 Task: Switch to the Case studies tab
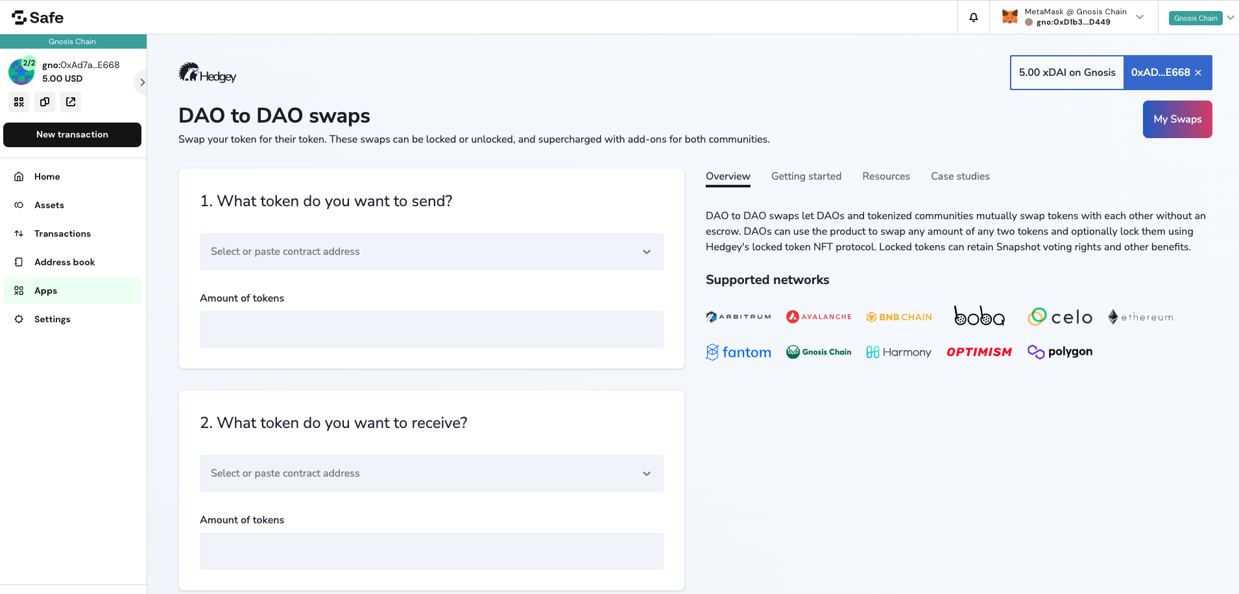[960, 176]
